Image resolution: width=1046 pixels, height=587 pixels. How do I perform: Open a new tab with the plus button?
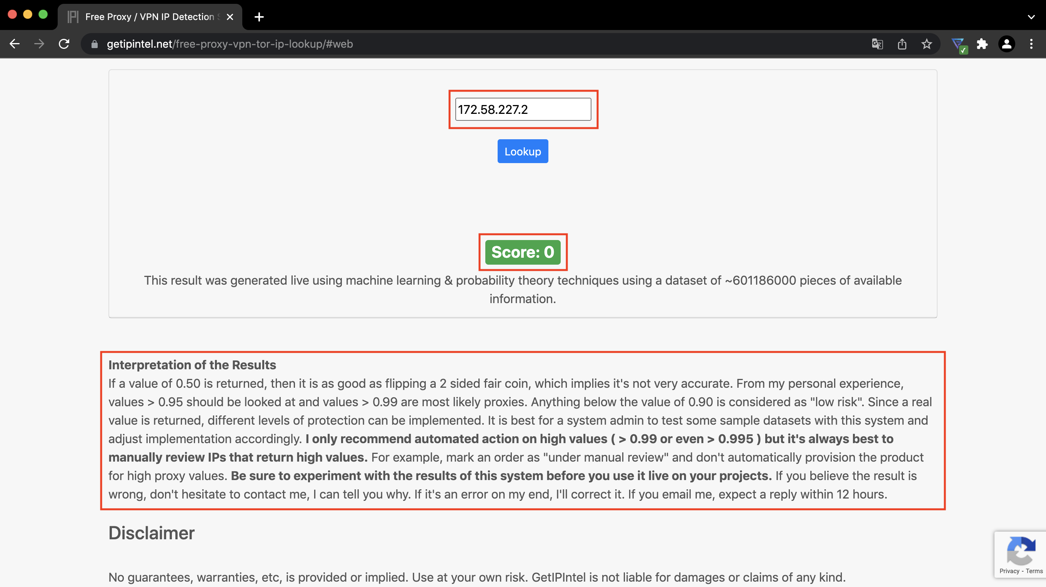259,17
